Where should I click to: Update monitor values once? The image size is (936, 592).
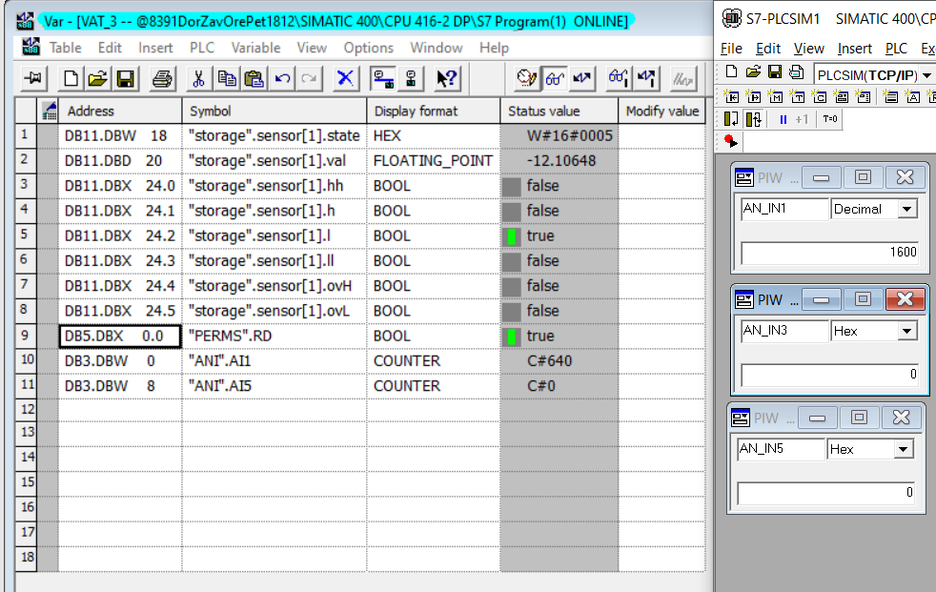(x=619, y=79)
